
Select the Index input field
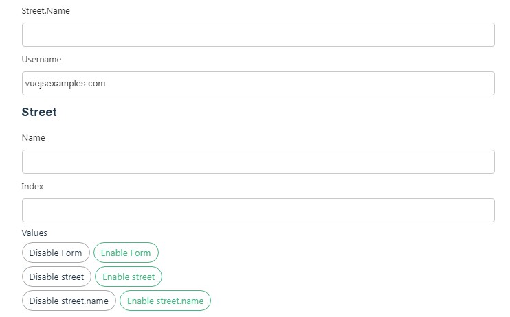(x=258, y=210)
